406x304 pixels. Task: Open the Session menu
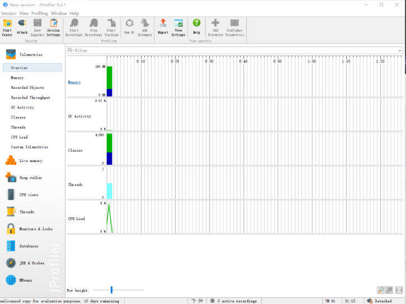click(x=9, y=13)
